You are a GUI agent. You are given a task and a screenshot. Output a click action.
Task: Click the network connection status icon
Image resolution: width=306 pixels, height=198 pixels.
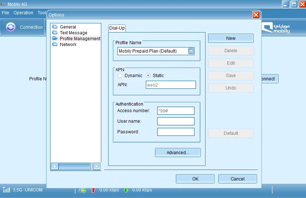click(82, 190)
